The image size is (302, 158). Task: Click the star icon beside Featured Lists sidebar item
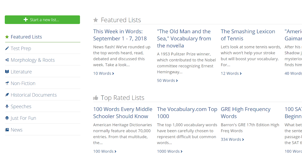[7, 37]
